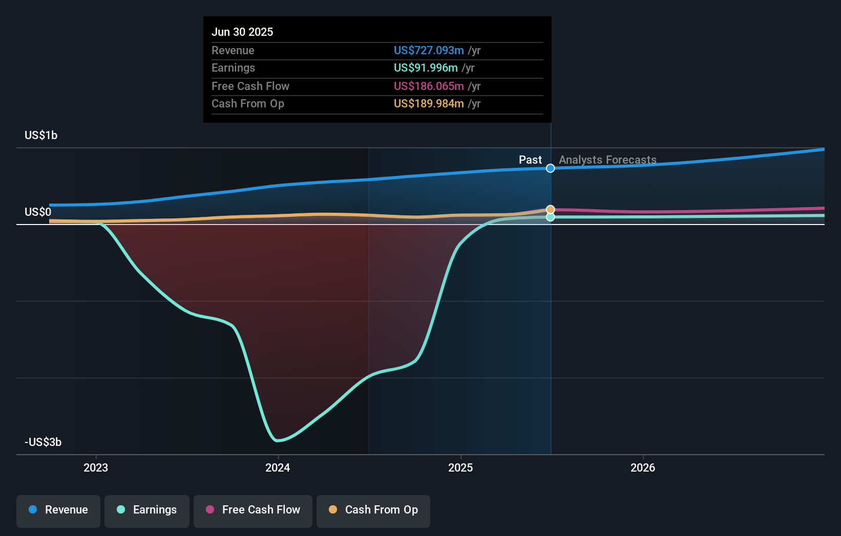841x536 pixels.
Task: Click the US$91.996m earnings value
Action: [x=426, y=68]
